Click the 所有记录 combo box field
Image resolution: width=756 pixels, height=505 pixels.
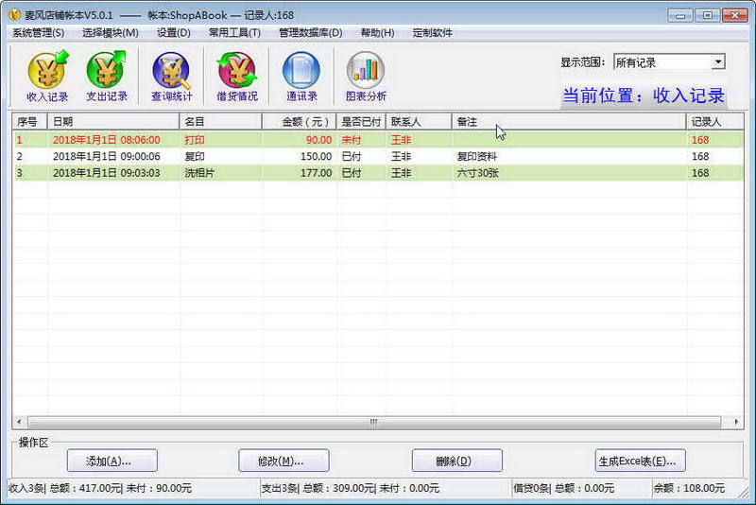(x=669, y=62)
